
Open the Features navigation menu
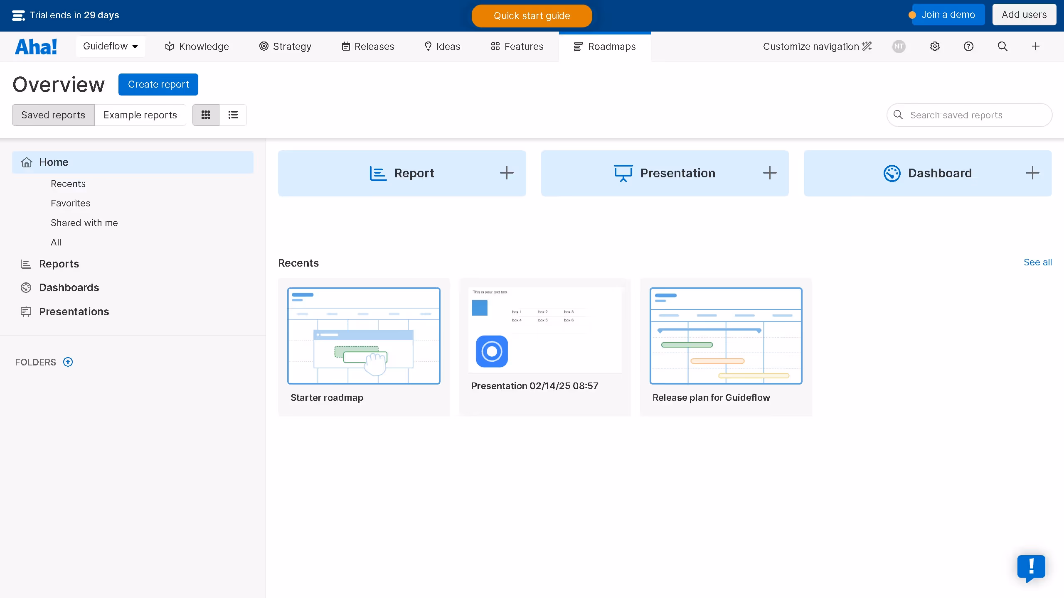click(517, 47)
